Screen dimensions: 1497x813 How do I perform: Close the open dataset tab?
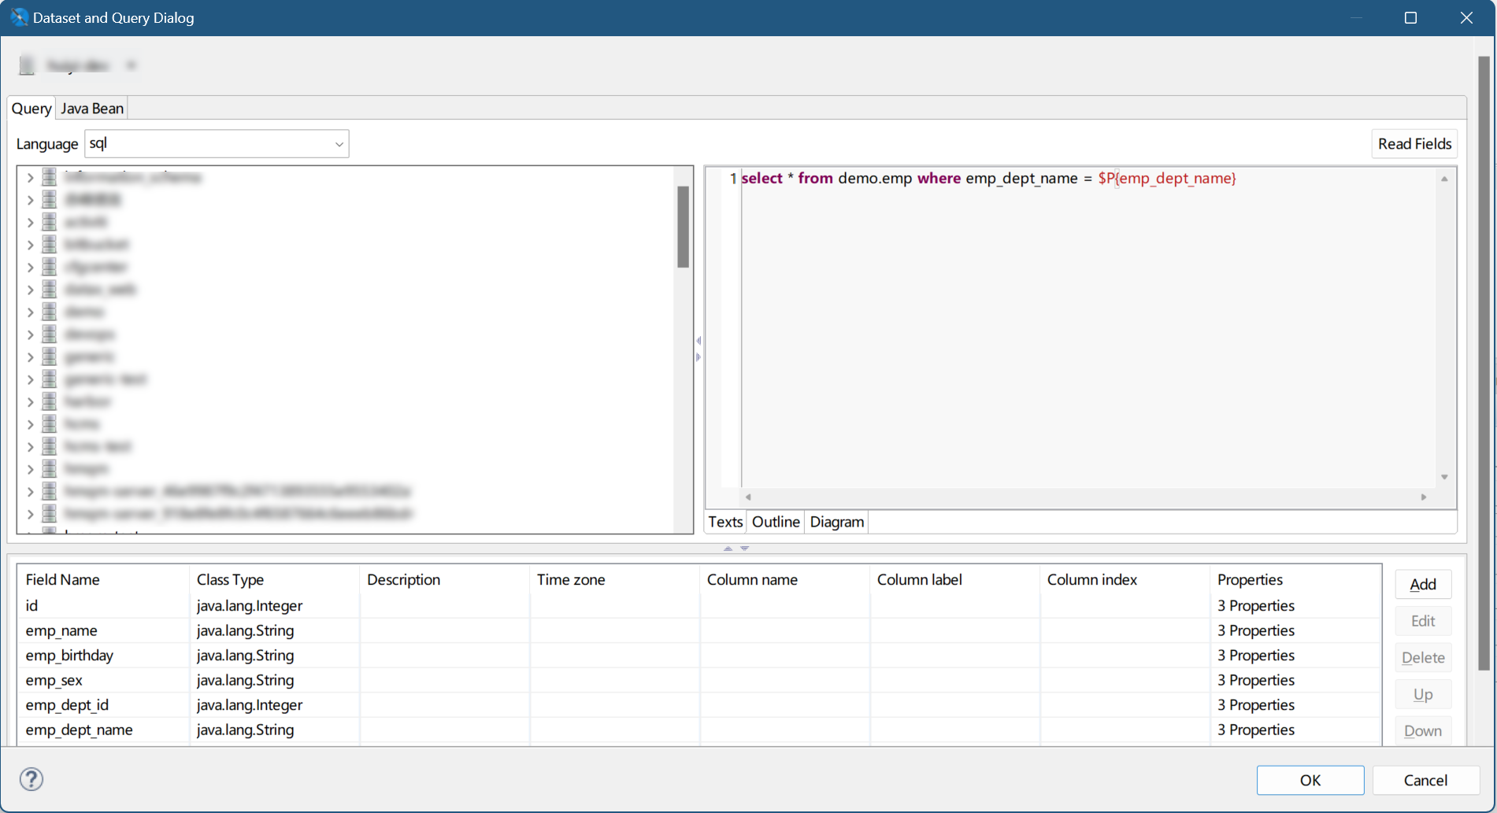pos(131,65)
